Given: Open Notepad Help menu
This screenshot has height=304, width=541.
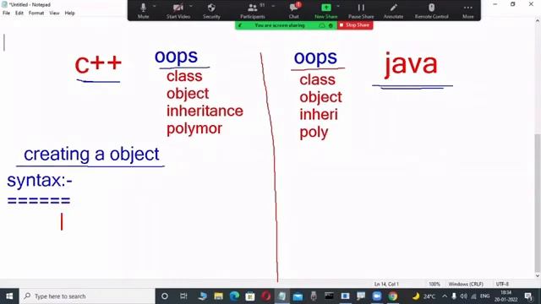Looking at the screenshot, I should (x=69, y=14).
